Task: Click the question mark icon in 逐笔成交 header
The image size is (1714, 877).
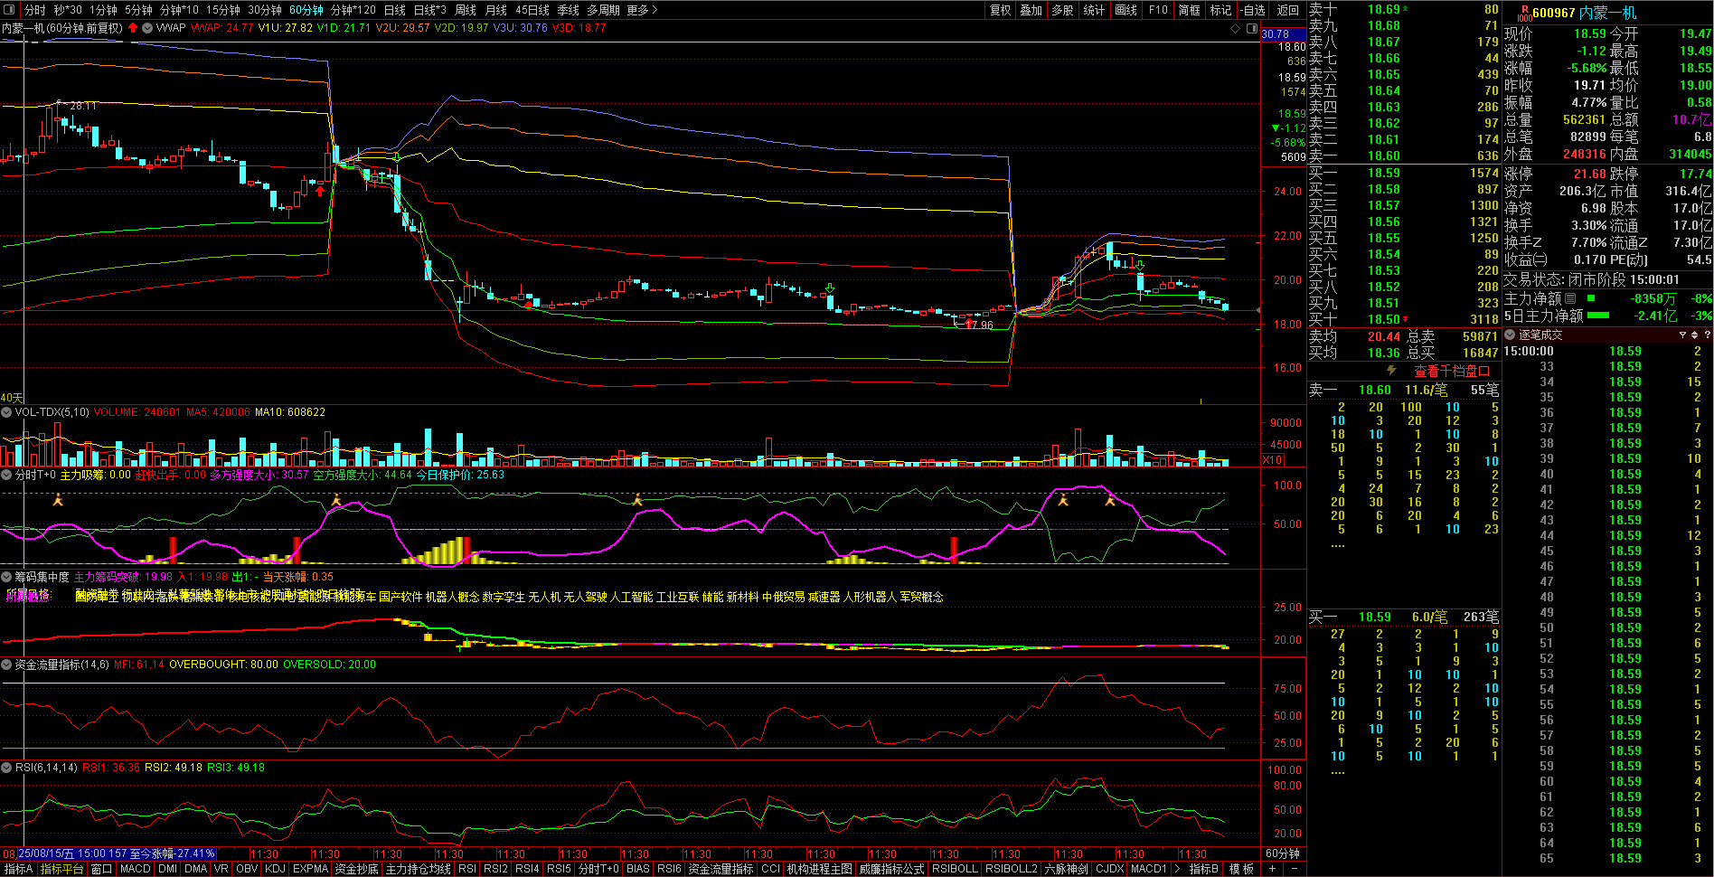Action: (1707, 335)
